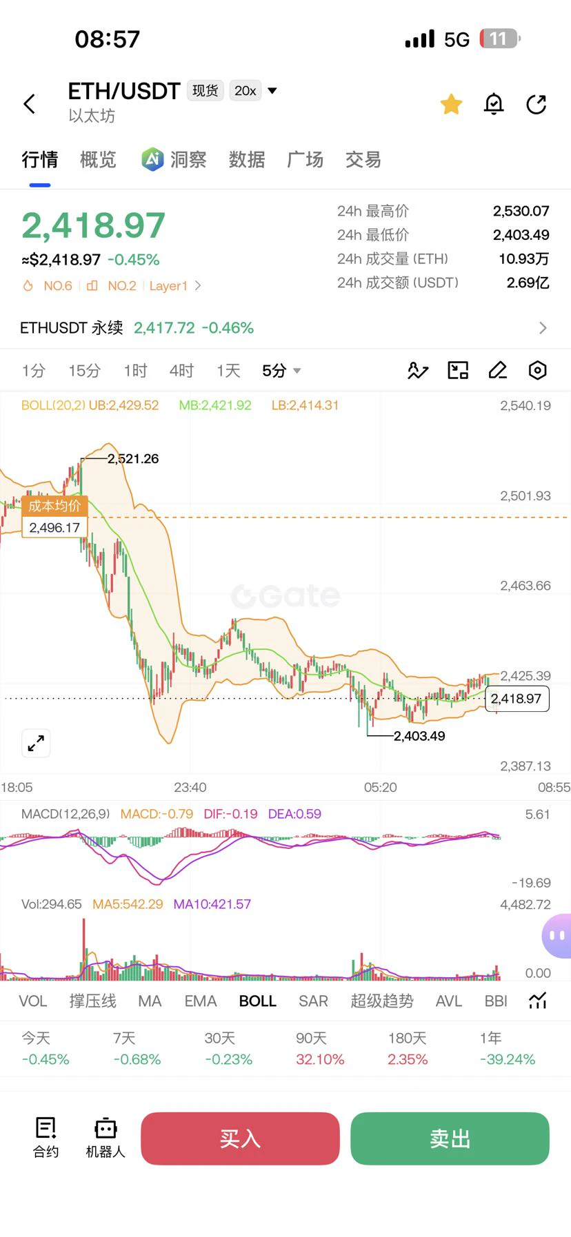Switch to the 交易 tab
This screenshot has width=571, height=1237.
pyautogui.click(x=363, y=160)
